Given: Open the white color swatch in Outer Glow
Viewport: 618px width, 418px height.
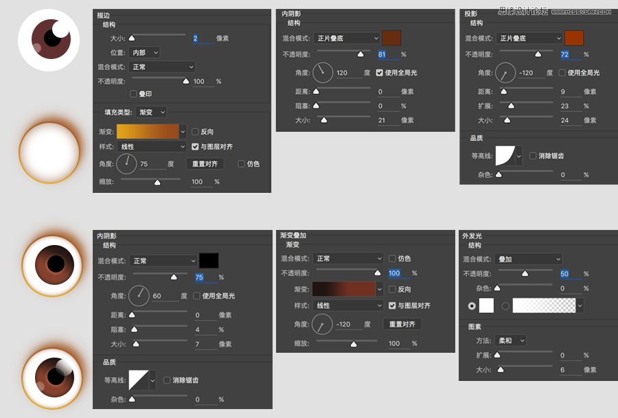Looking at the screenshot, I should 486,305.
